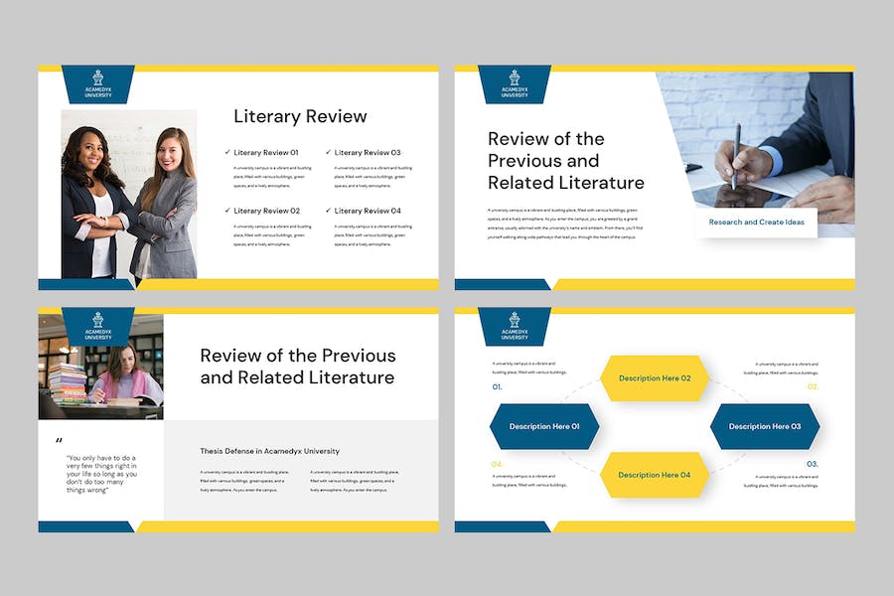Click the checkmark beside Literary Review 03
The image size is (894, 596).
tap(328, 153)
